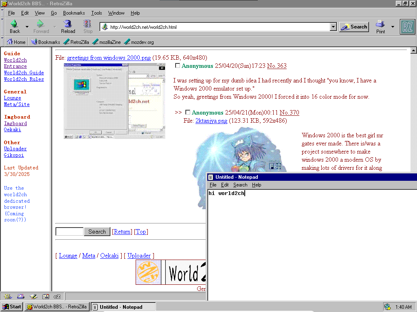This screenshot has height=312, width=417.
Task: Open the Windows Start menu
Action: [x=12, y=307]
